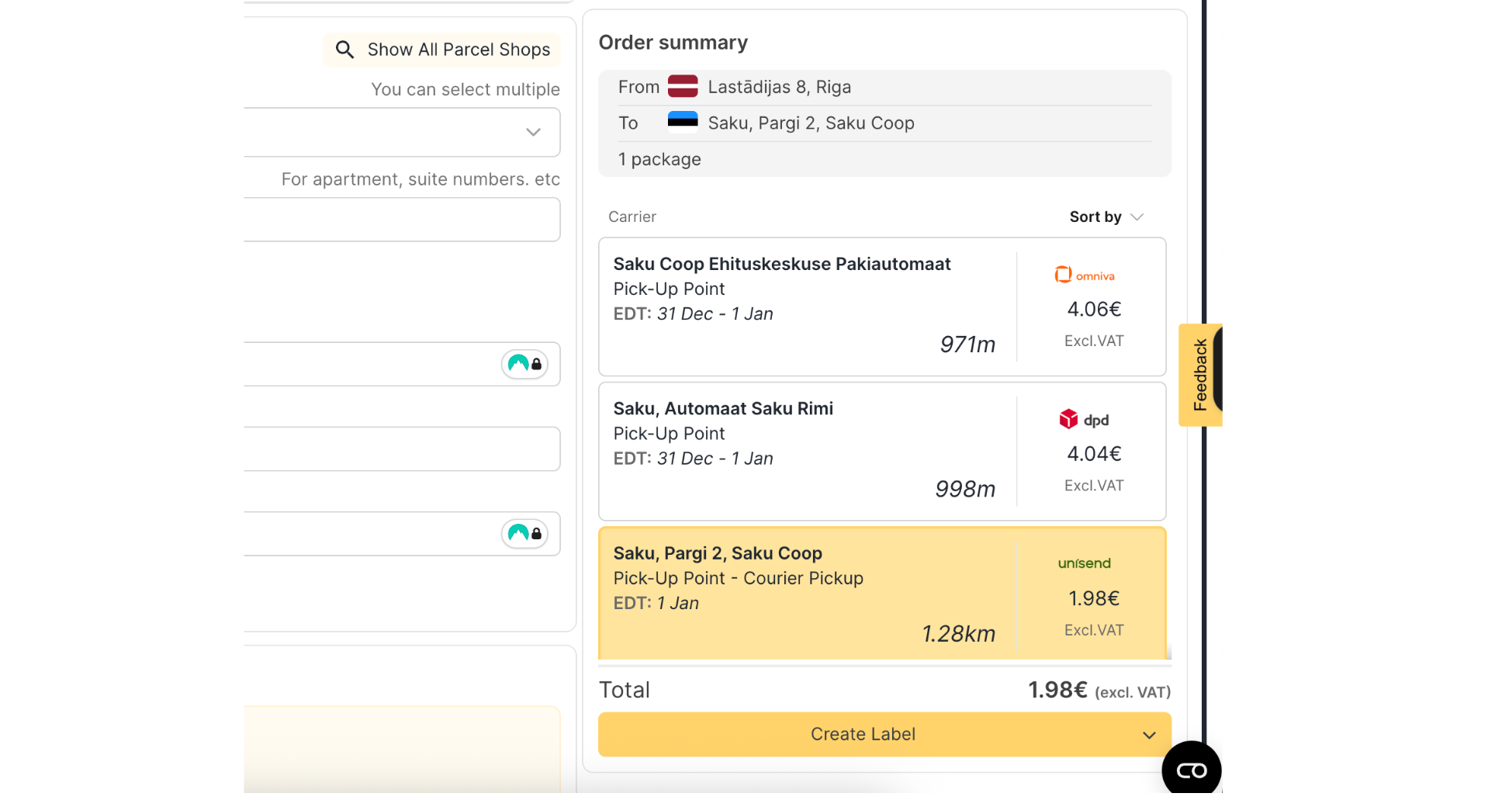This screenshot has width=1488, height=807.
Task: Expand the Create Label options arrow
Action: click(1148, 735)
